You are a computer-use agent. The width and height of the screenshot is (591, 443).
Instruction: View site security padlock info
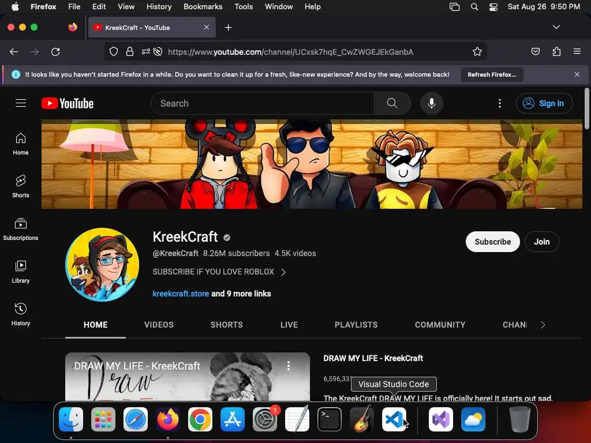click(x=130, y=52)
